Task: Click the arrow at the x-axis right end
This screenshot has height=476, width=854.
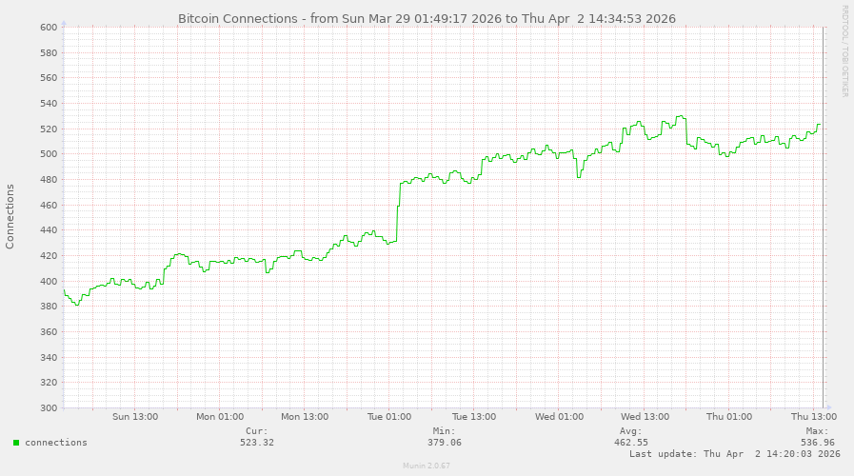Action: pyautogui.click(x=826, y=407)
